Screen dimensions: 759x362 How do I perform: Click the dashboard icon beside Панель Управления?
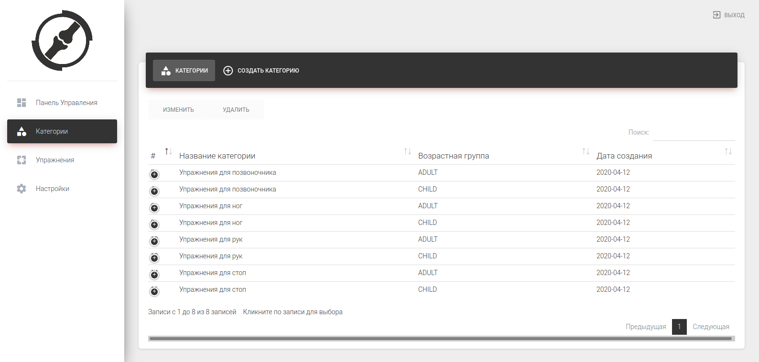pos(22,103)
